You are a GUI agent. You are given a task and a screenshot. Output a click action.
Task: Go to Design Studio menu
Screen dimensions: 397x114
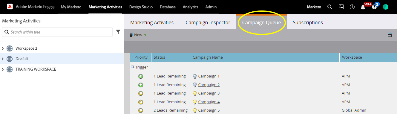141,7
